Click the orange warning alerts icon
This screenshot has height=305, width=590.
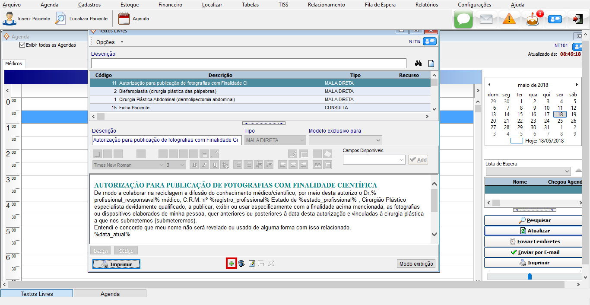coord(509,19)
